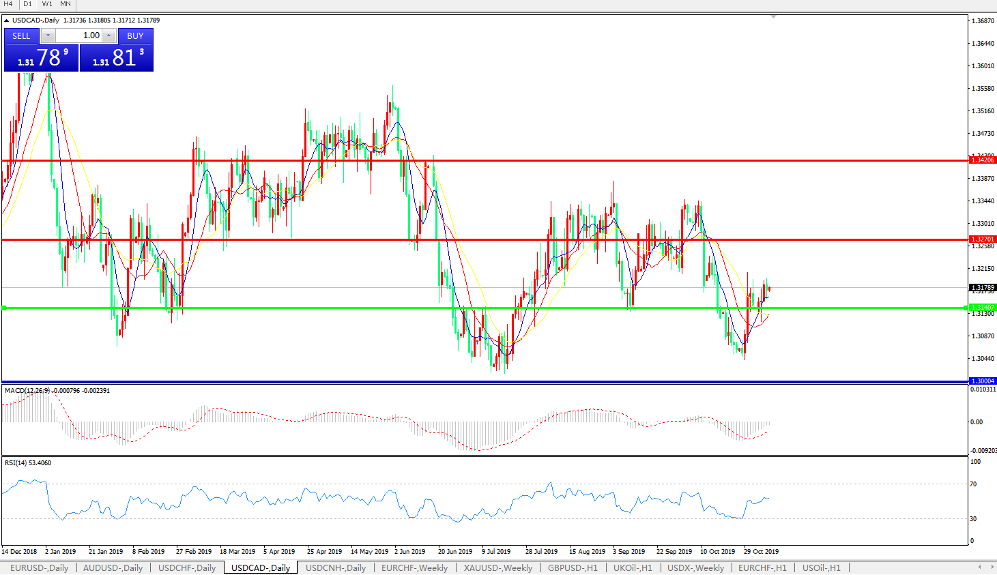
Task: Enable the W1 weekly timeframe
Action: click(x=47, y=4)
